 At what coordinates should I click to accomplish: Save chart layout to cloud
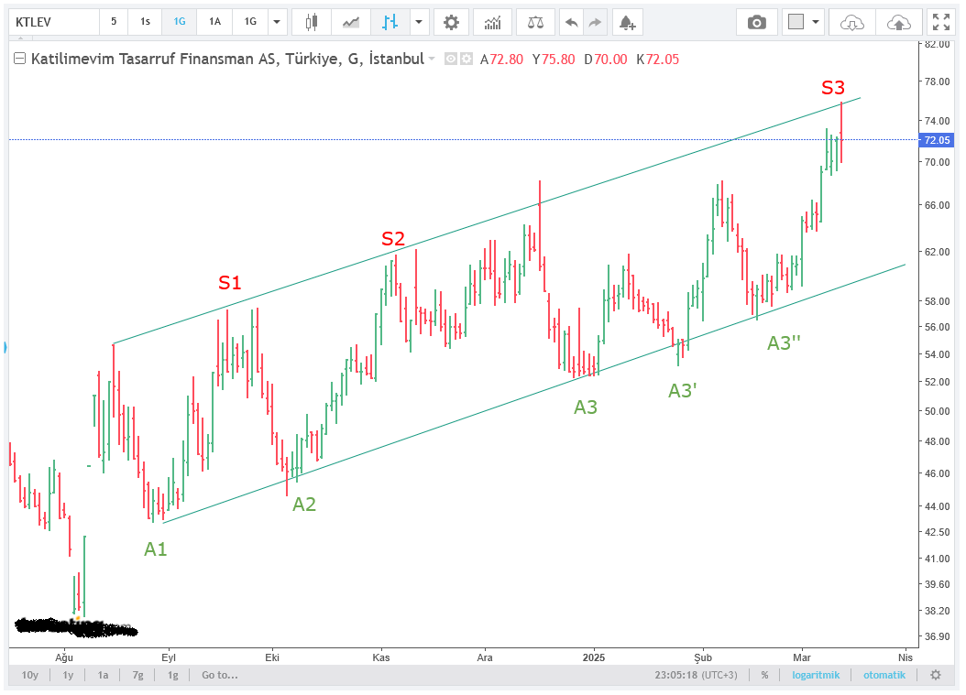(898, 22)
